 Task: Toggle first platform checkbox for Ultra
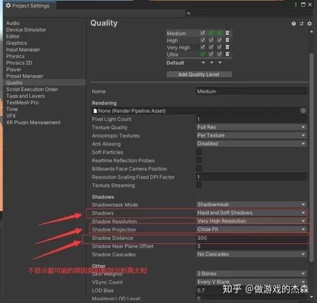point(202,54)
